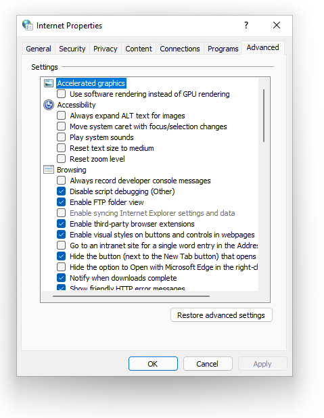
Task: Uncheck Disable script debugging (Other)
Action: pos(62,191)
